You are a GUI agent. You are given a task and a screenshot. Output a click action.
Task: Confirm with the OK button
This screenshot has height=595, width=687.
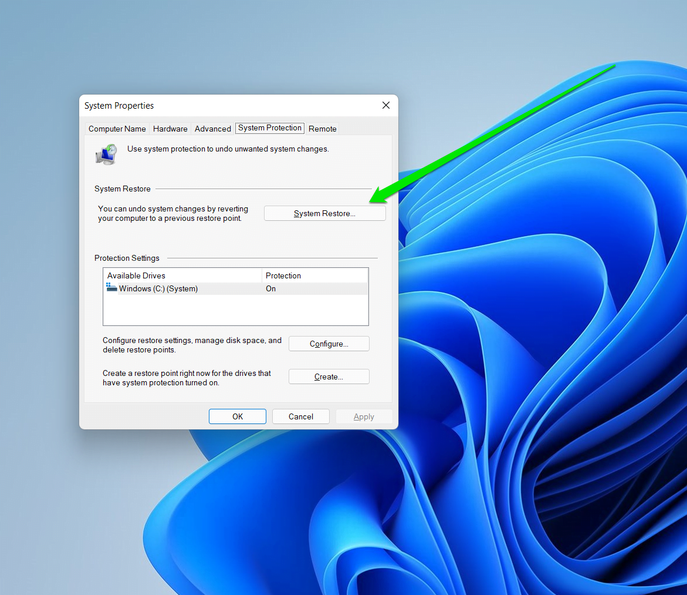pyautogui.click(x=238, y=416)
